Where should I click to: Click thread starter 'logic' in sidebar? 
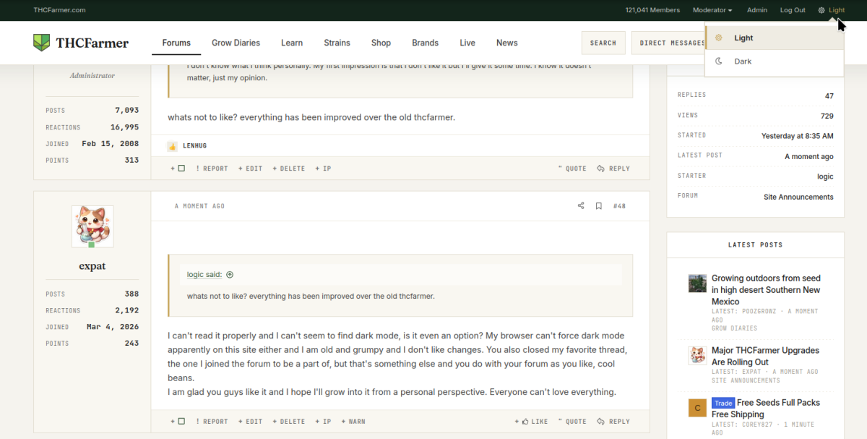click(825, 176)
